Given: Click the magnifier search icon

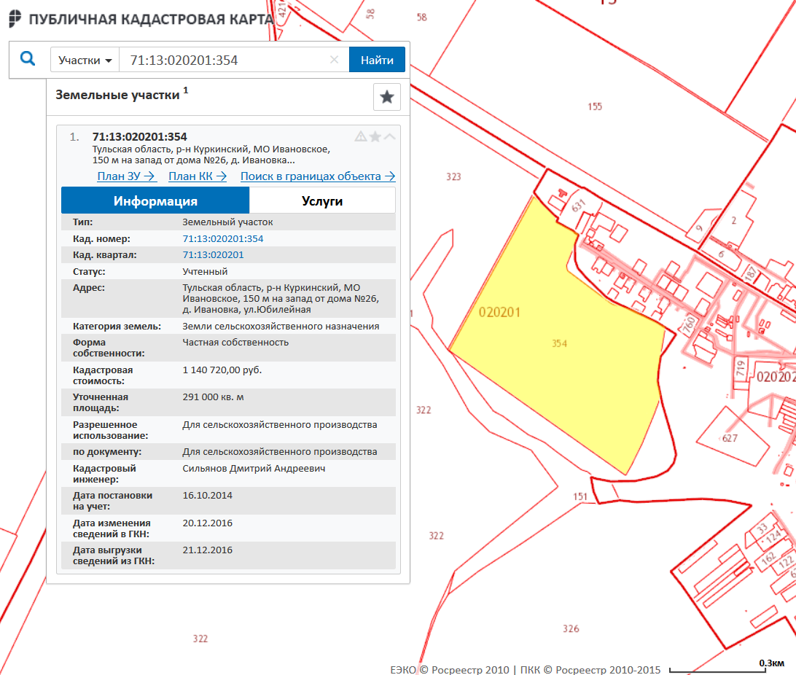Looking at the screenshot, I should (28, 59).
